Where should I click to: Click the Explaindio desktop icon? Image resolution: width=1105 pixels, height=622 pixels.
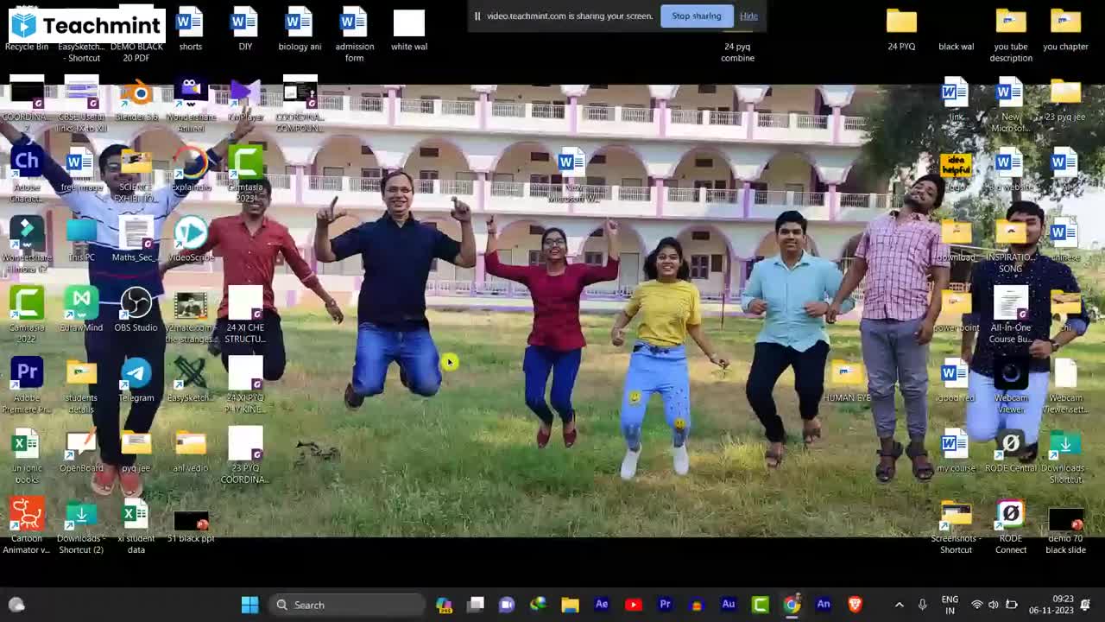coord(191,165)
